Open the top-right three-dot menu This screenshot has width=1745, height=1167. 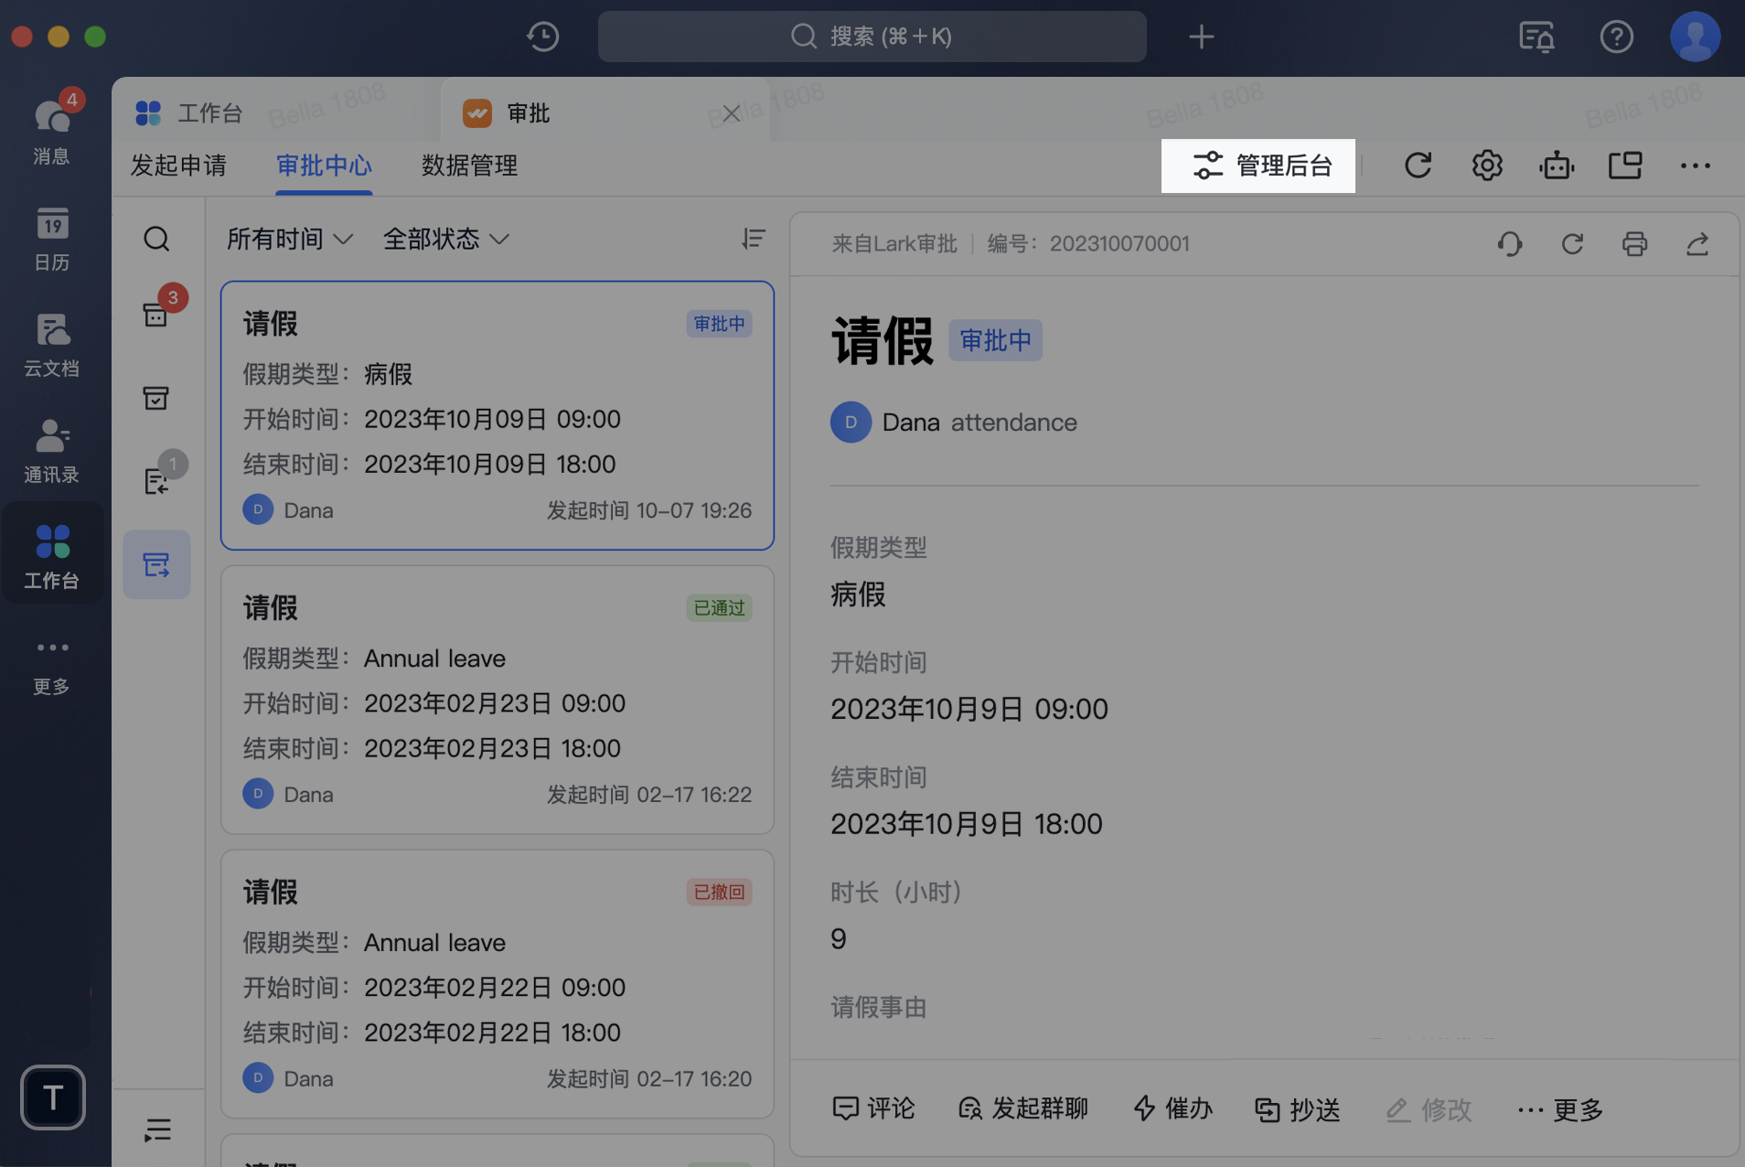pyautogui.click(x=1695, y=166)
